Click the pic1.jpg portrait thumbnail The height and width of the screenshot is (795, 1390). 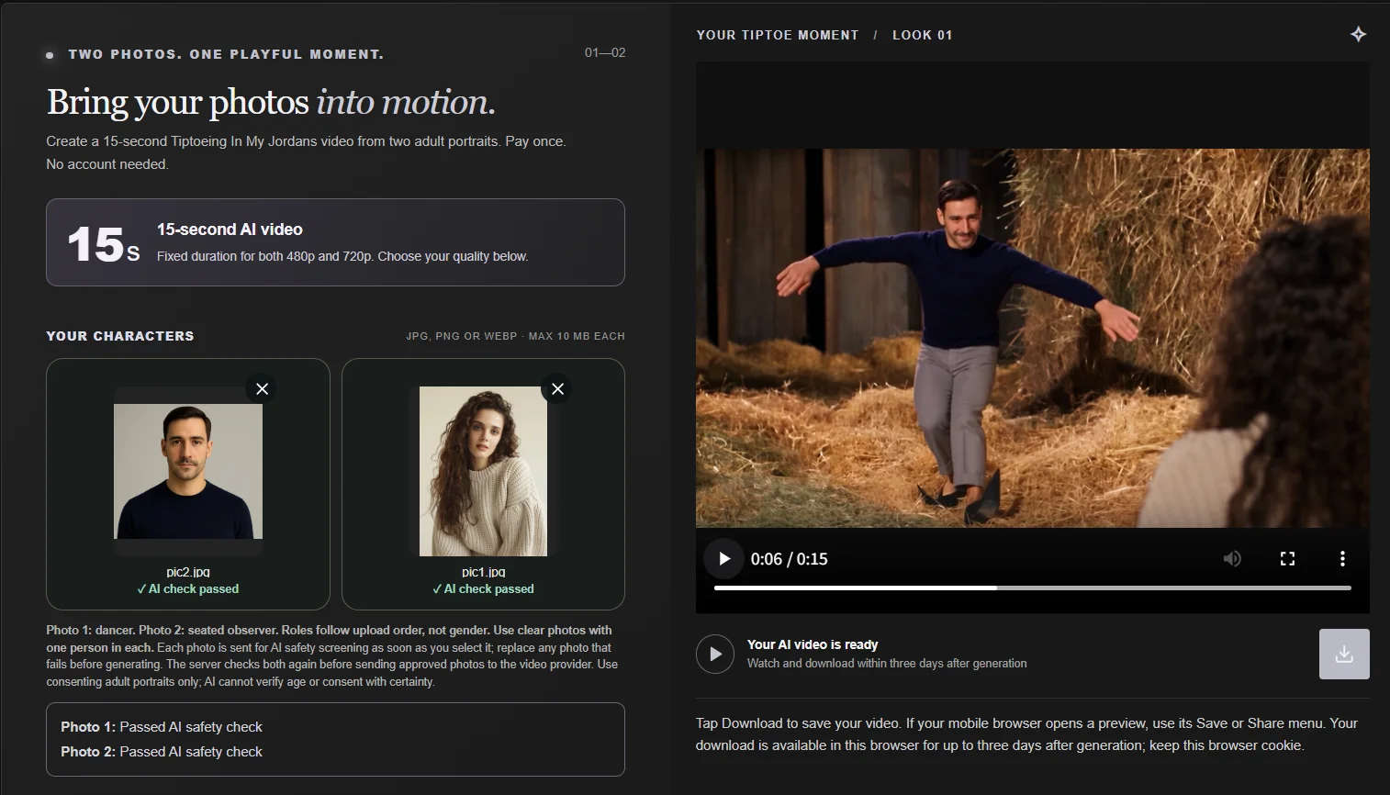click(483, 471)
